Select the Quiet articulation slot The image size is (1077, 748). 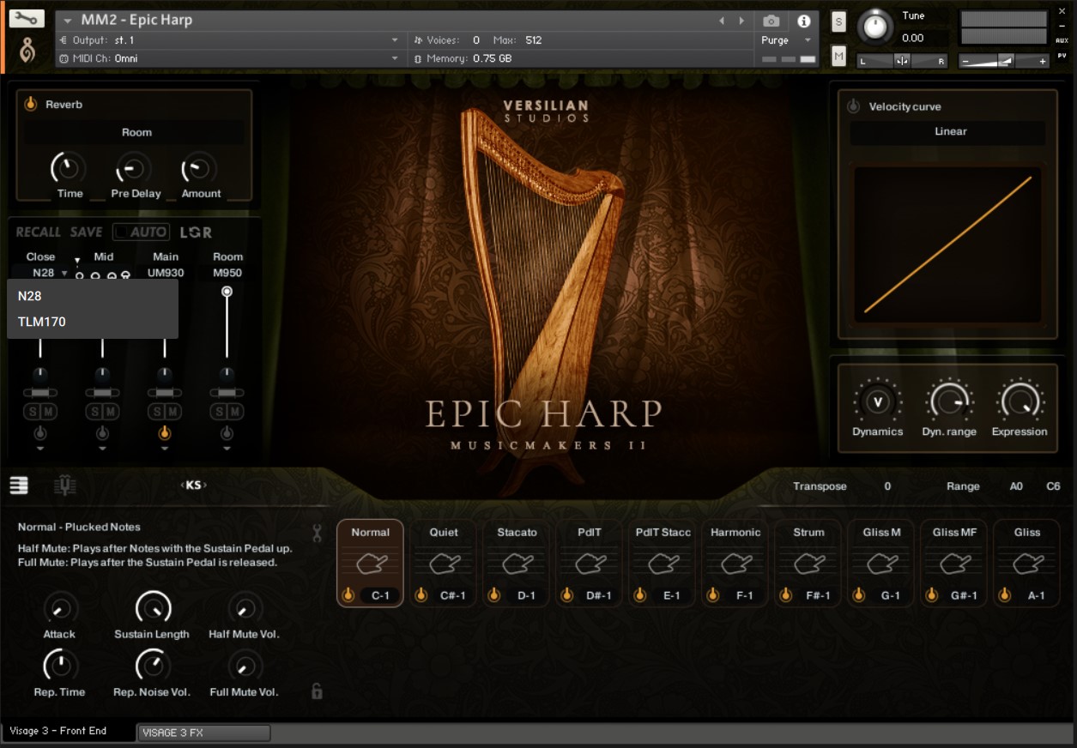pyautogui.click(x=444, y=563)
